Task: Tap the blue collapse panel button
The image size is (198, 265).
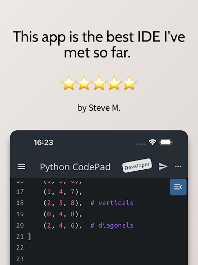Action: tap(178, 187)
